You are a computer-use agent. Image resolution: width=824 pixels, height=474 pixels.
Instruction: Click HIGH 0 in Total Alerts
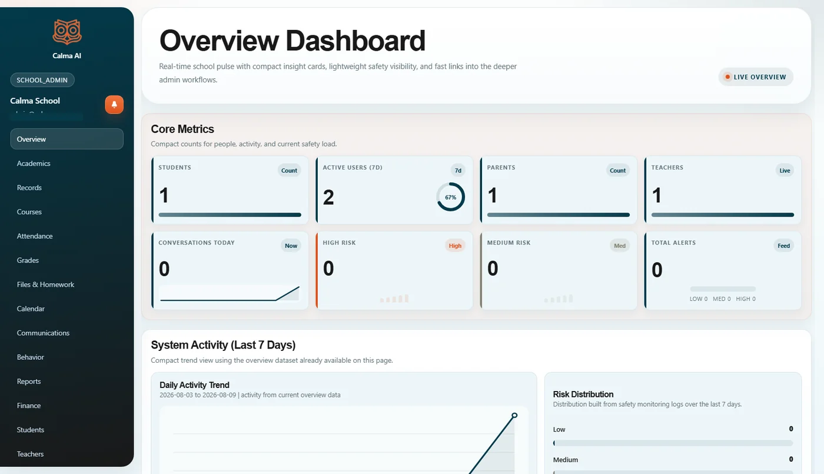(746, 299)
